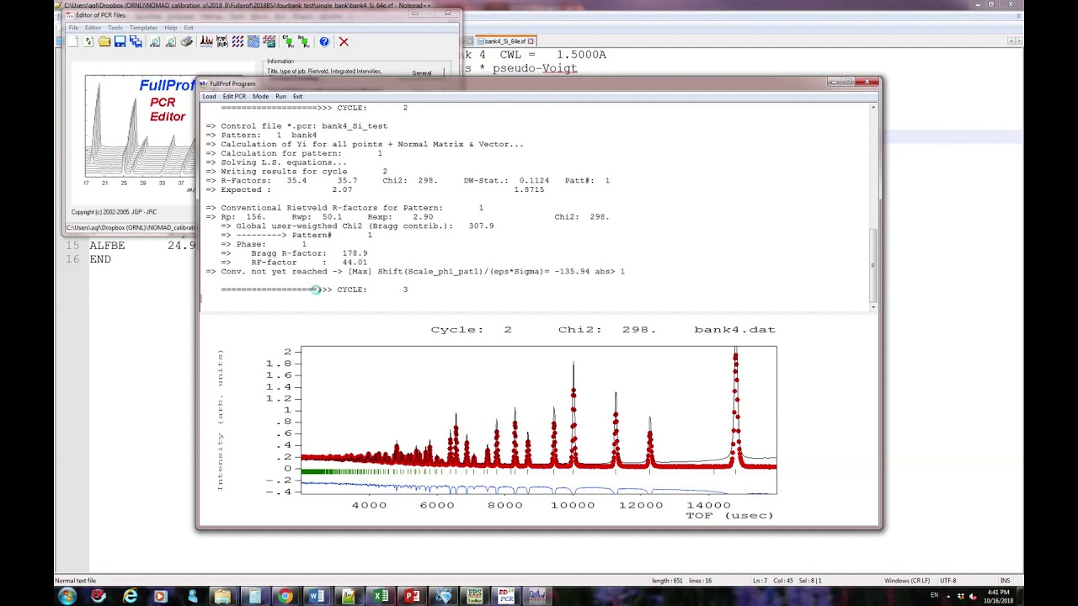The image size is (1078, 606).
Task: Open the File menu in Editor of PCR Files
Action: 73,28
